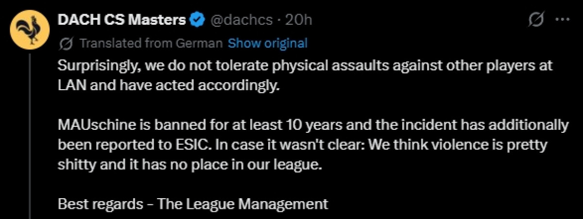The width and height of the screenshot is (583, 219).
Task: Click the sentence about tolerating physical assaults
Action: click(x=305, y=66)
